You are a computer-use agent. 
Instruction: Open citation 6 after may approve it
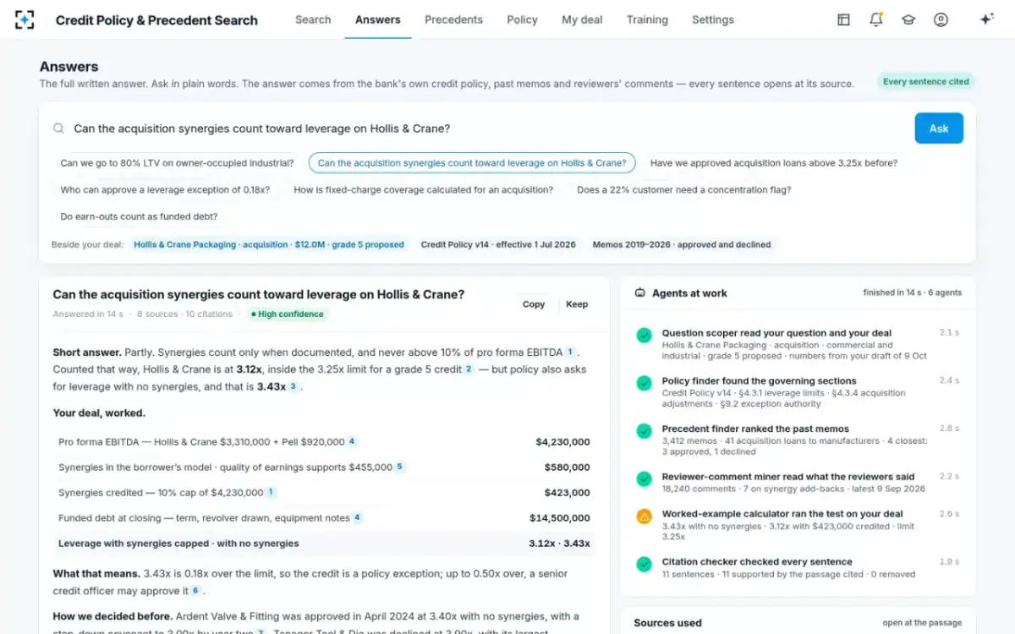196,591
